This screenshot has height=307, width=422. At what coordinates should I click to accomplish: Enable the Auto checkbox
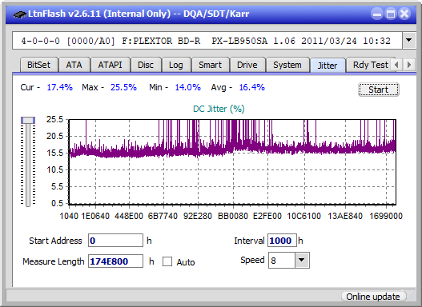click(167, 261)
